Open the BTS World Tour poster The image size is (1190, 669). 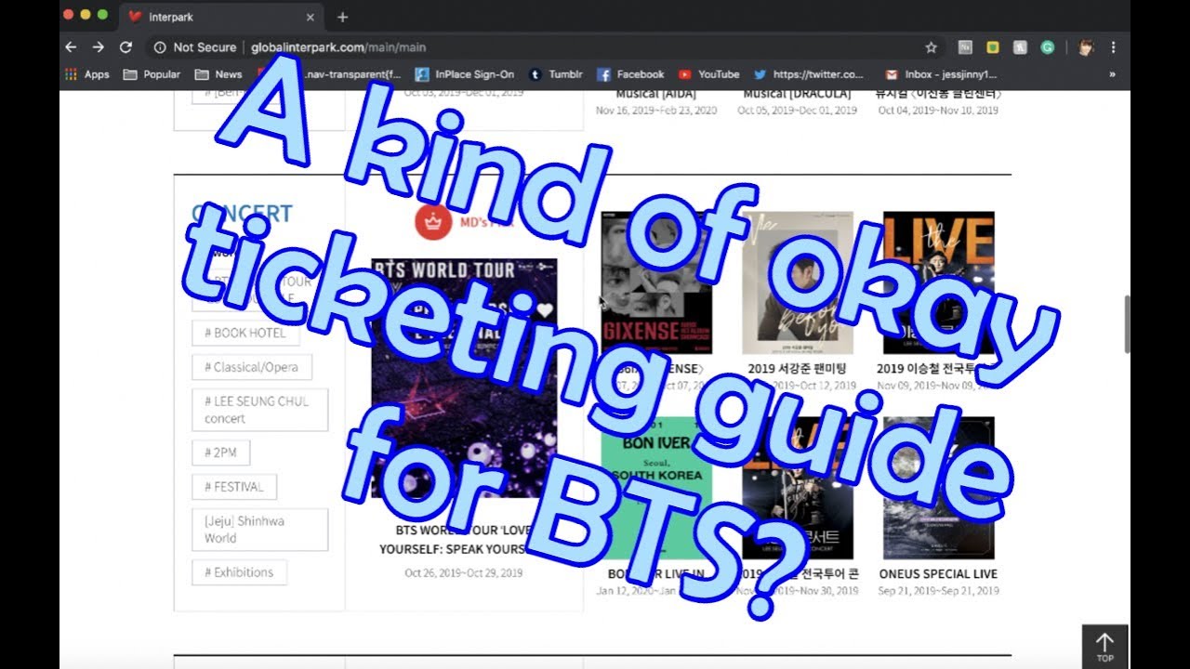(x=464, y=379)
